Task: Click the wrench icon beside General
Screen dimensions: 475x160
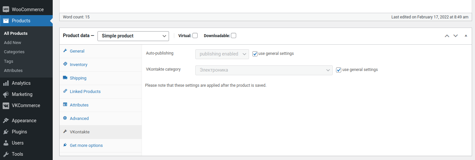Action: 65,51
